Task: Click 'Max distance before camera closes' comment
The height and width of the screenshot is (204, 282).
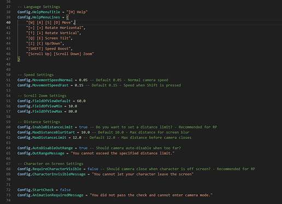Action: [x=156, y=137]
